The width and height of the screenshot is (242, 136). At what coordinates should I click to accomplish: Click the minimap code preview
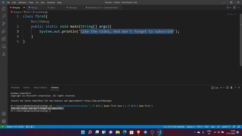[x=233, y=14]
